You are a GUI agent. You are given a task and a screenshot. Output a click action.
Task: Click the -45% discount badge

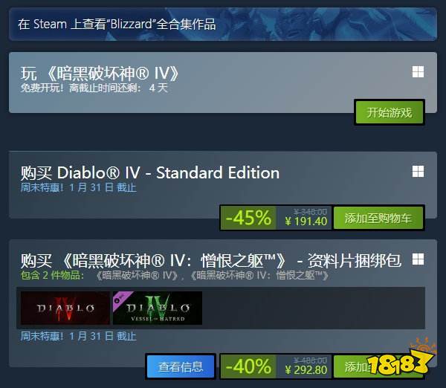[248, 219]
